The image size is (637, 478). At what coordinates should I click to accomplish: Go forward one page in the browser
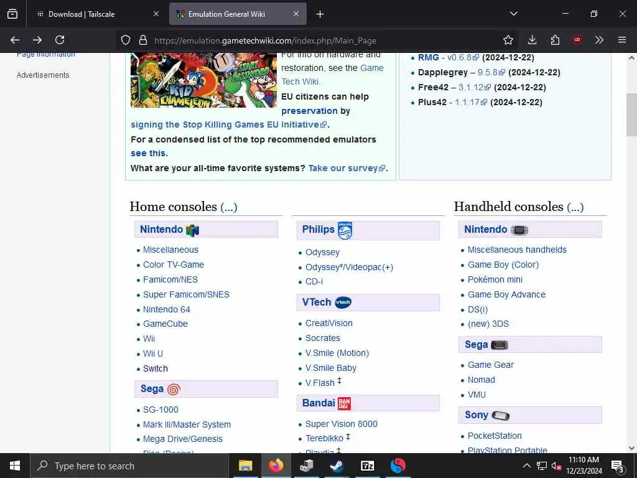37,40
